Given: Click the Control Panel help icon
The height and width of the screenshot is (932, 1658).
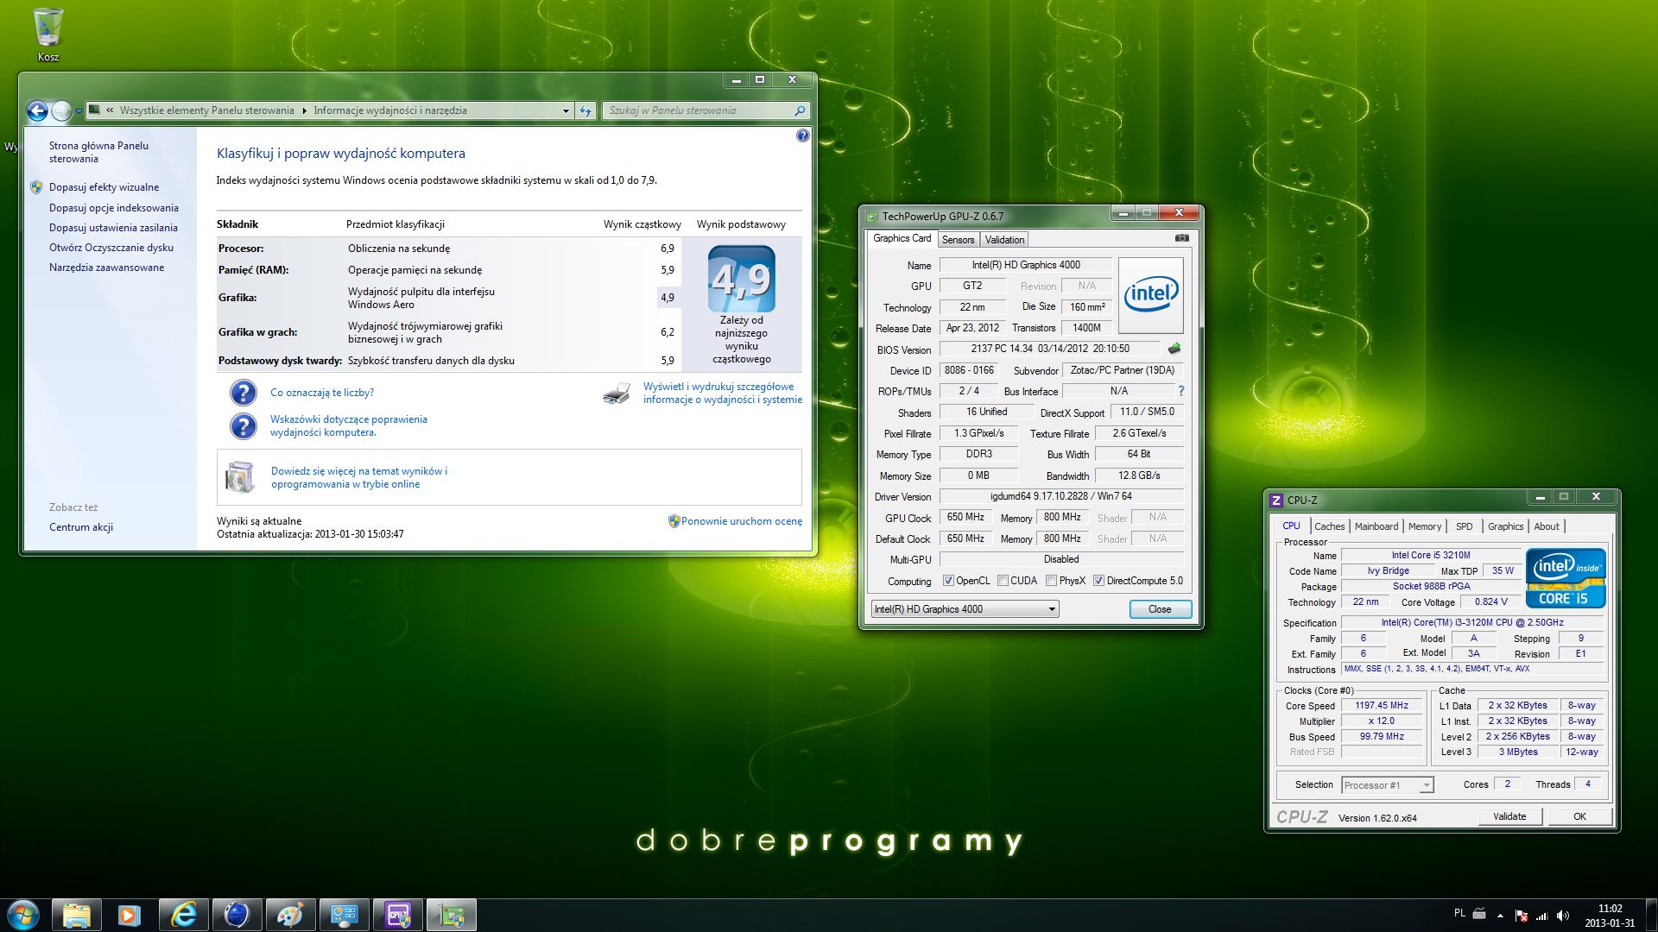Looking at the screenshot, I should (x=802, y=135).
